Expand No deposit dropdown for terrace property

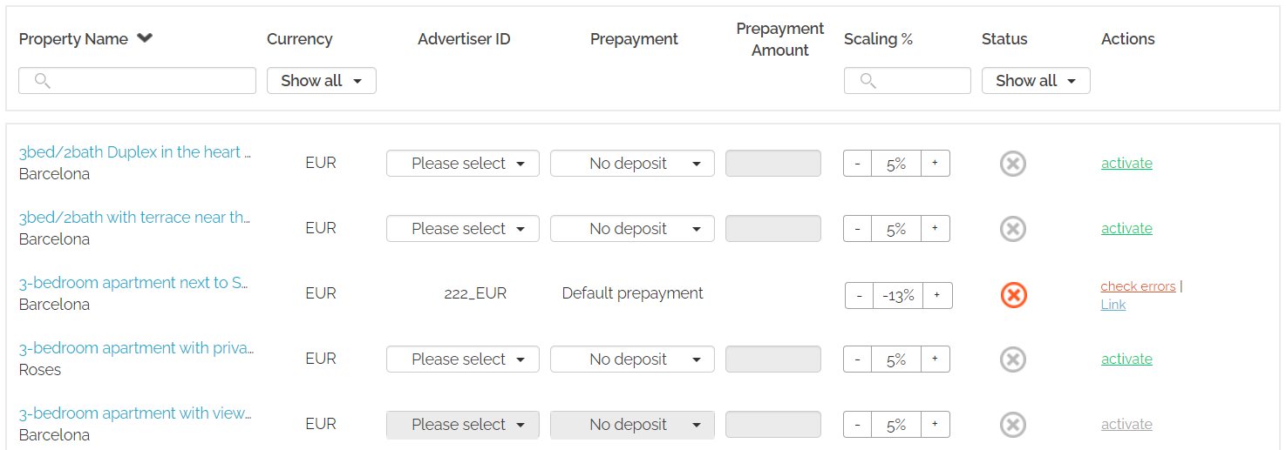631,229
